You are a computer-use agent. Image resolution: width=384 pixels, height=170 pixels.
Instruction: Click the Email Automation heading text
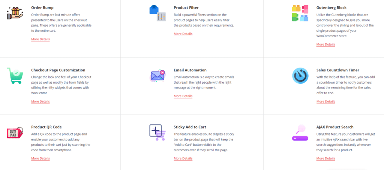(190, 70)
